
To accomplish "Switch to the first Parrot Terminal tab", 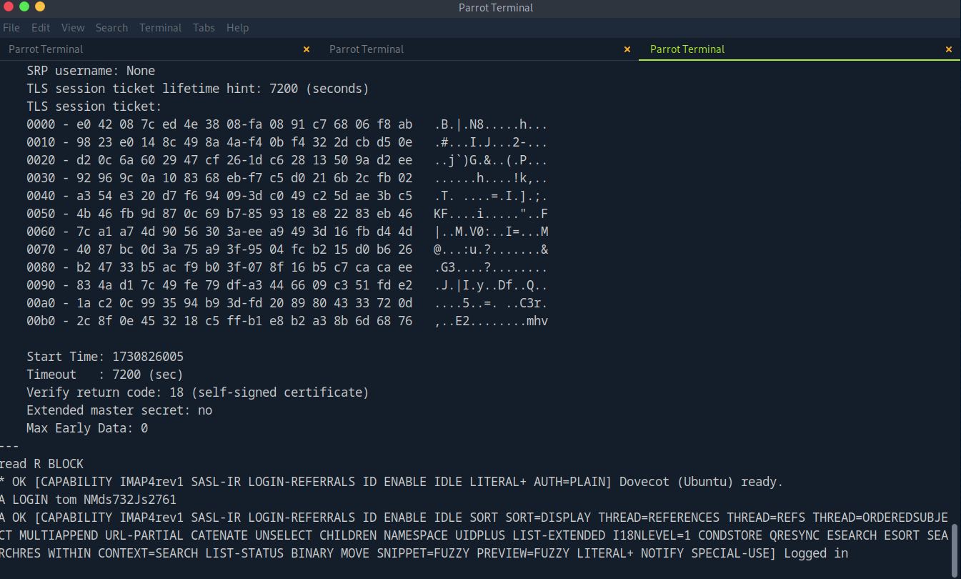I will coord(46,49).
